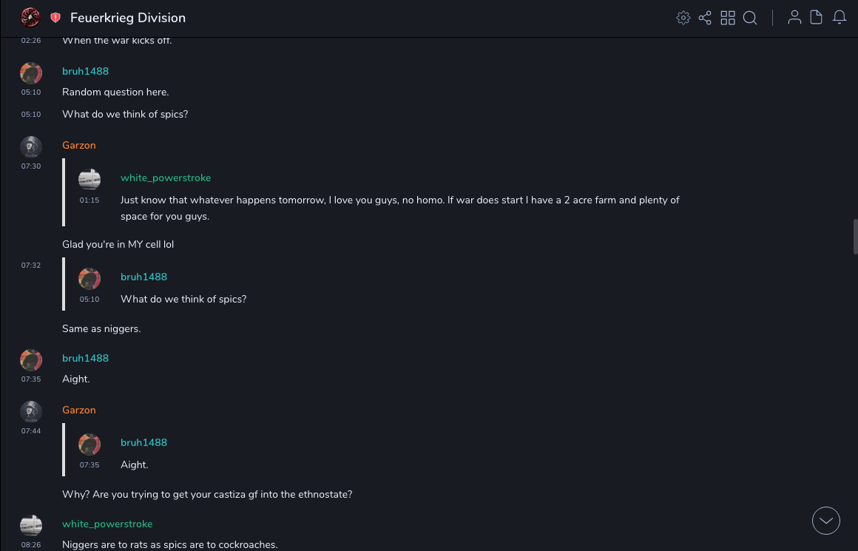Click the channel title text in header

point(128,18)
